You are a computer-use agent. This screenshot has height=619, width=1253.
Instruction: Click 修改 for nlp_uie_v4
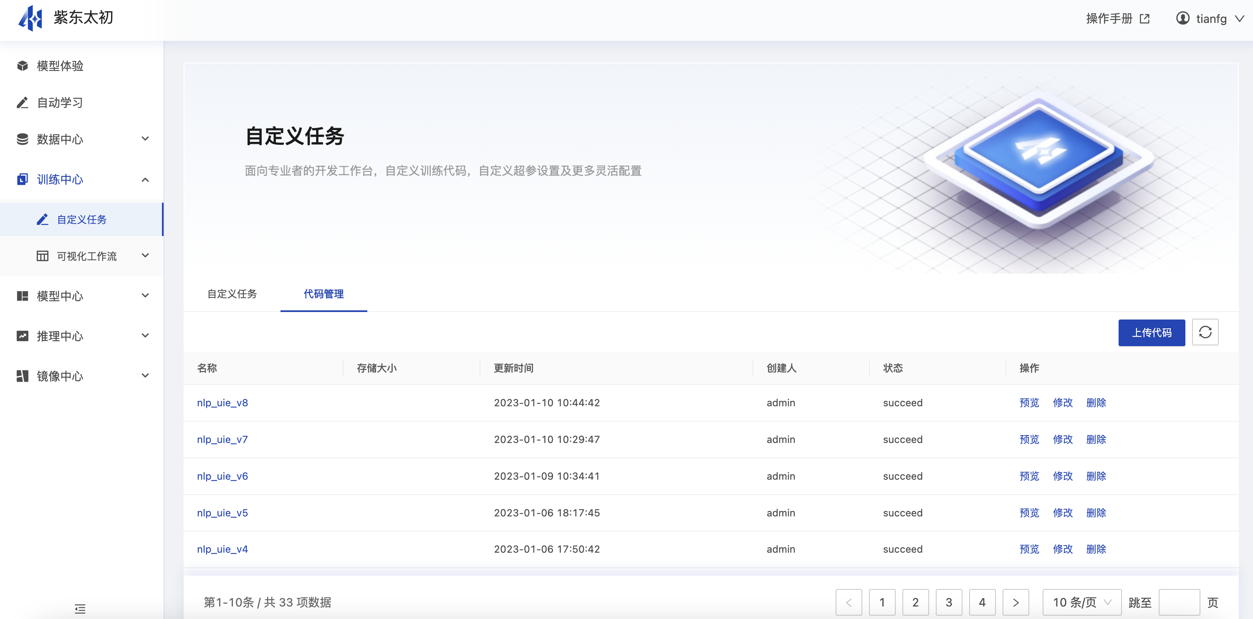tap(1063, 549)
